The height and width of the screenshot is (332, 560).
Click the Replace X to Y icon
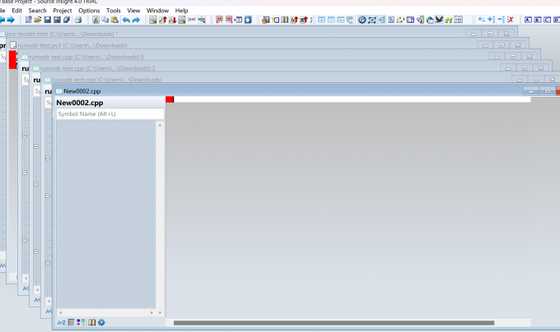(192, 20)
